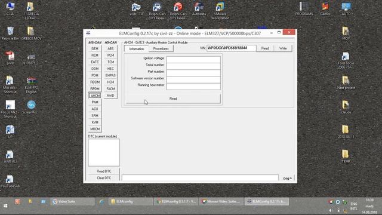
Task: Click Write next to VIN field
Action: [283, 48]
